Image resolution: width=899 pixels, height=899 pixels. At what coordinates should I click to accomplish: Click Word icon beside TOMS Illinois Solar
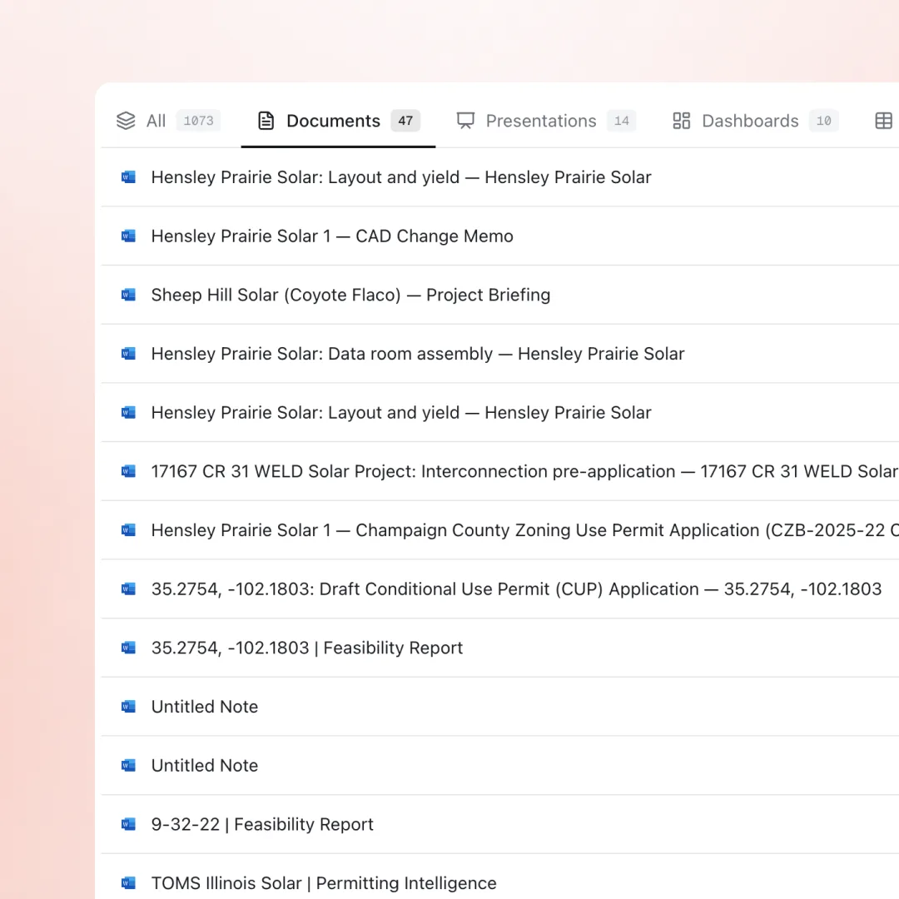coord(128,883)
